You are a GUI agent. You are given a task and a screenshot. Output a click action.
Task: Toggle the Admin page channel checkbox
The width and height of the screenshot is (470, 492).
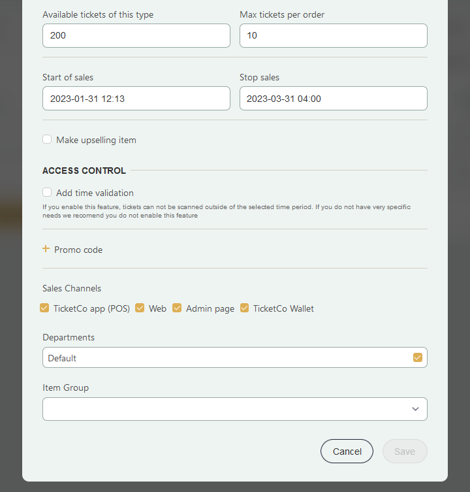[x=177, y=308]
